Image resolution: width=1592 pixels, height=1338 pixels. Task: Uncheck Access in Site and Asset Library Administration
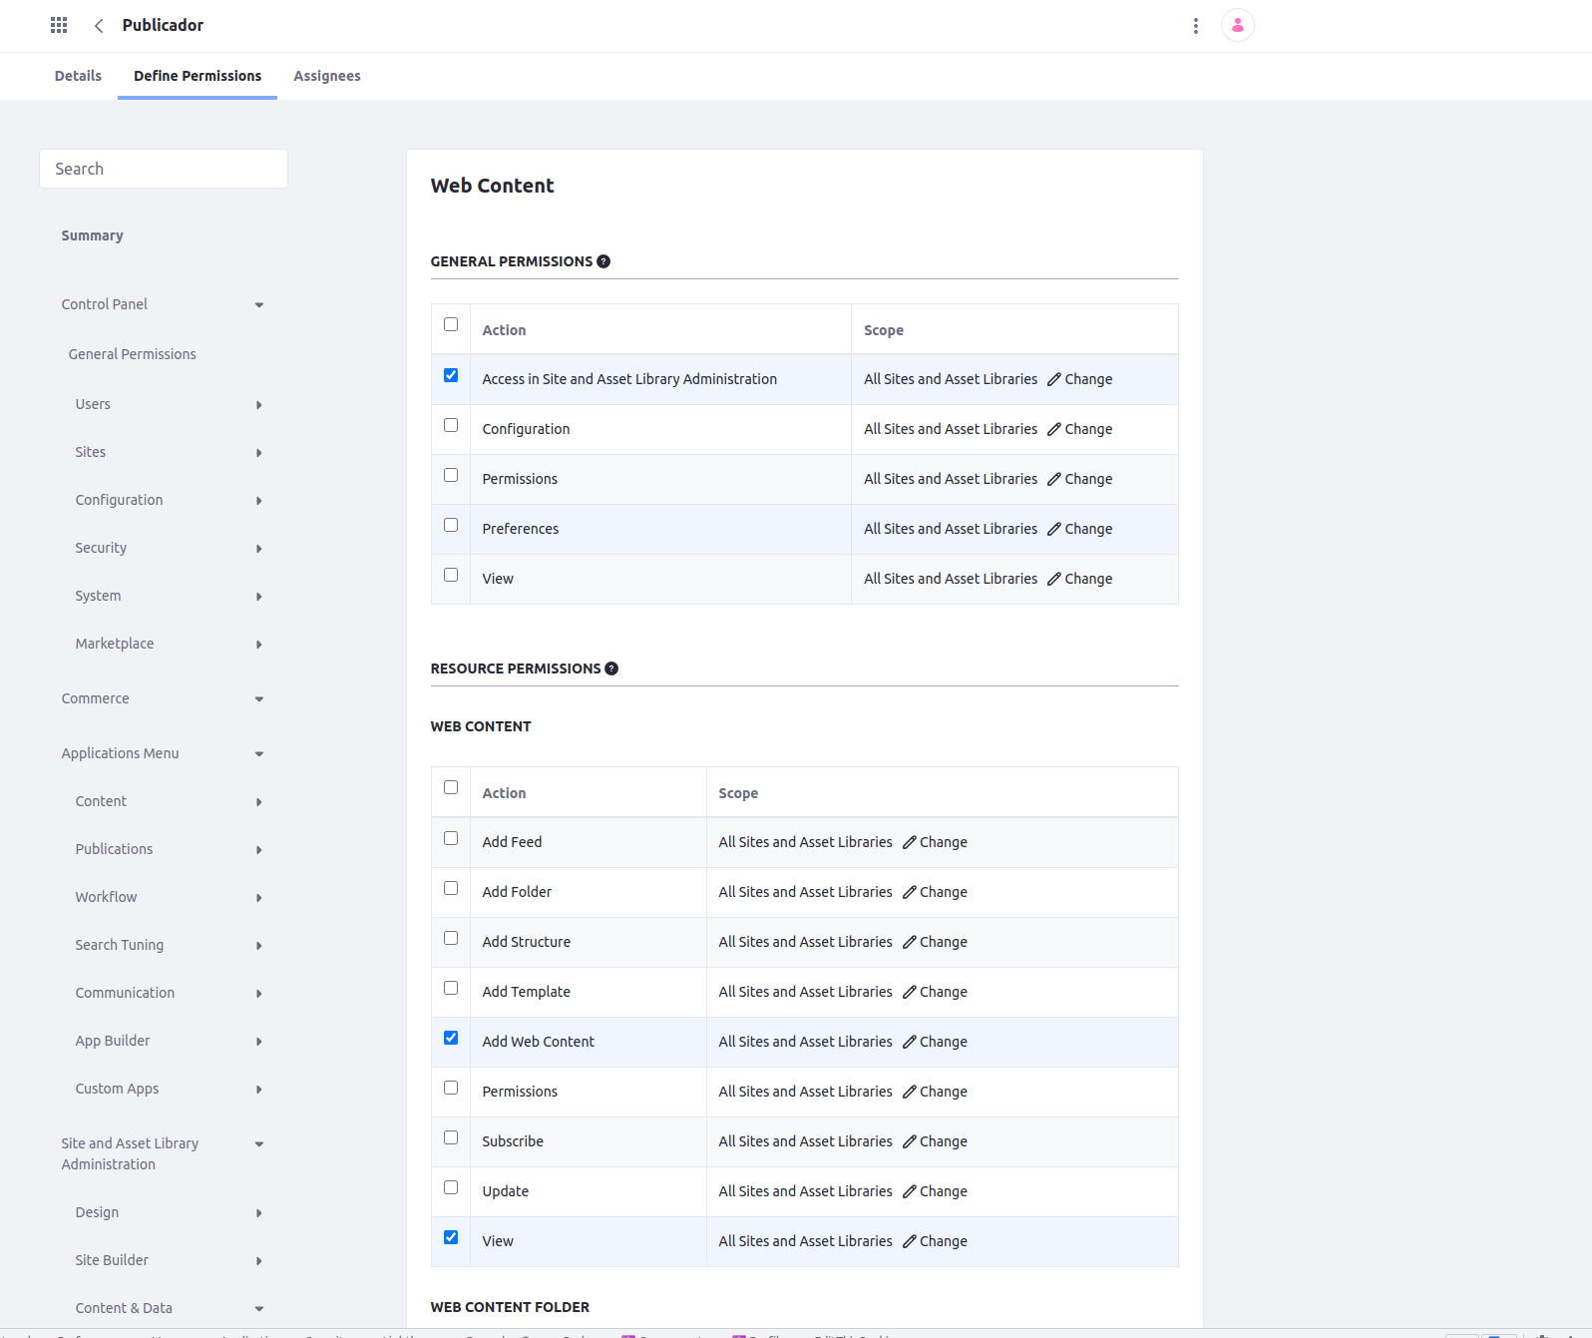point(451,375)
